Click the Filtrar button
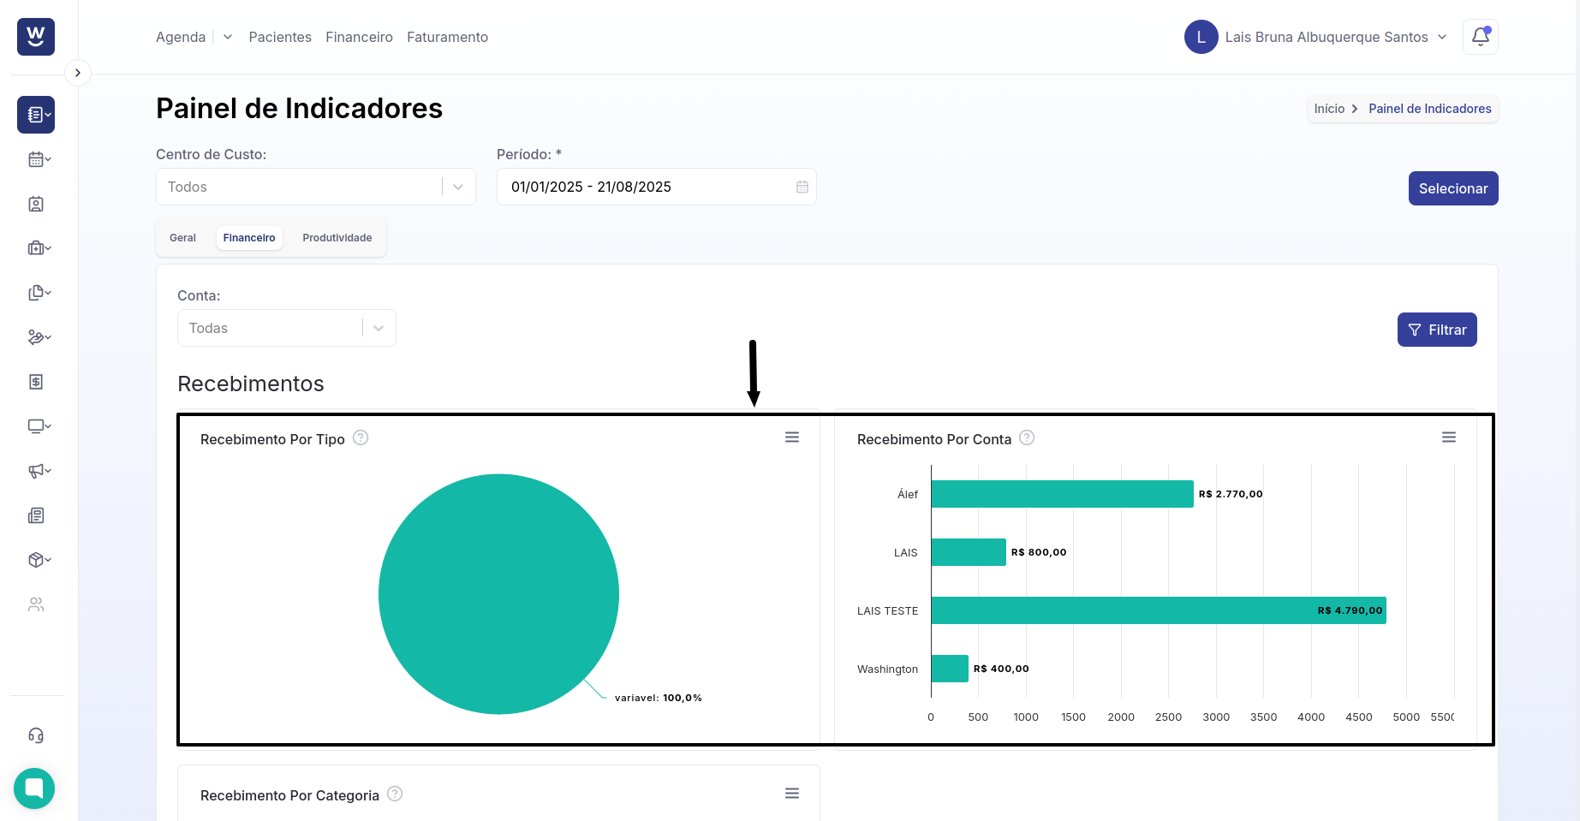Screen dimensions: 1580x821 (1437, 330)
